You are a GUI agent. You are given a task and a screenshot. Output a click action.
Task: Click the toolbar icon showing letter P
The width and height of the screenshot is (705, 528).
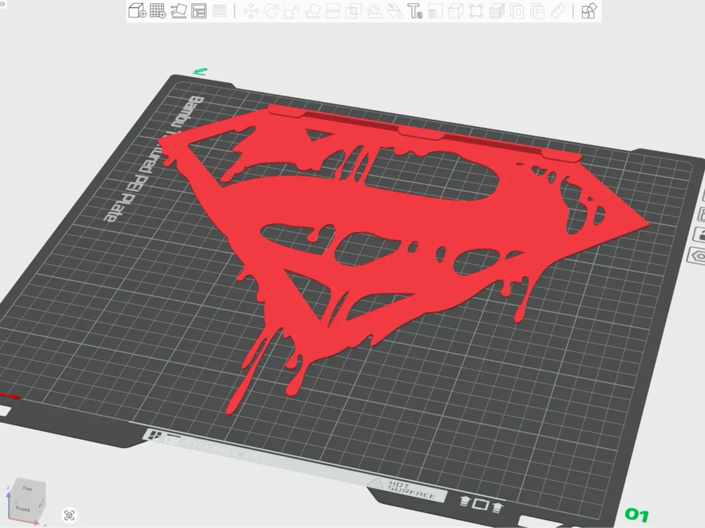(x=538, y=11)
